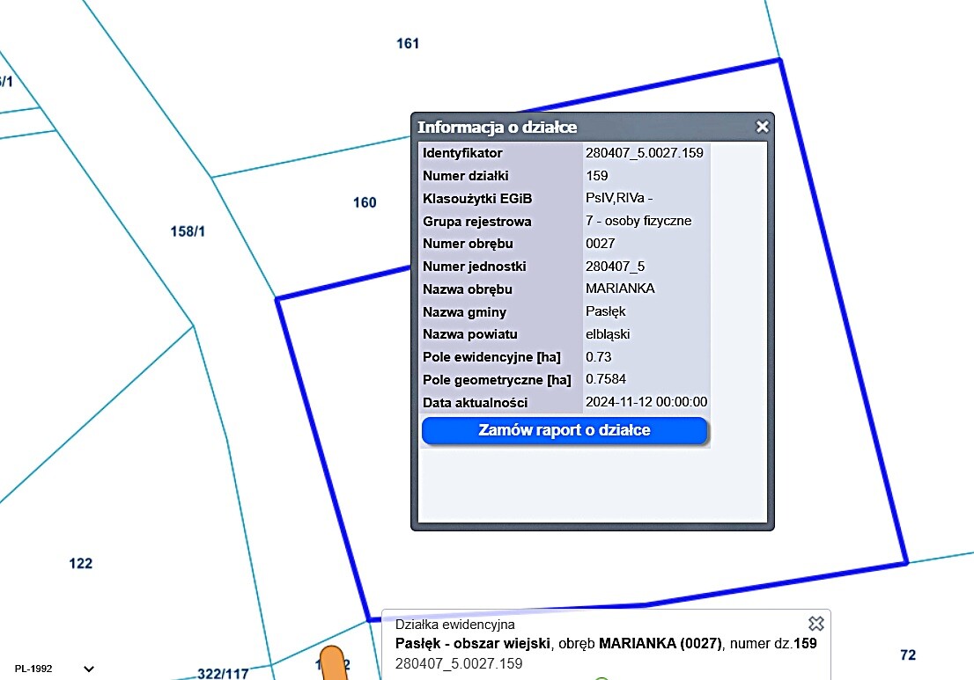Close the Informacja o działce dialog

pos(762,127)
